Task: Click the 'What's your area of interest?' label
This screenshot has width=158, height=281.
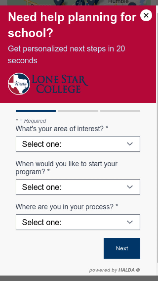Action: 62,129
